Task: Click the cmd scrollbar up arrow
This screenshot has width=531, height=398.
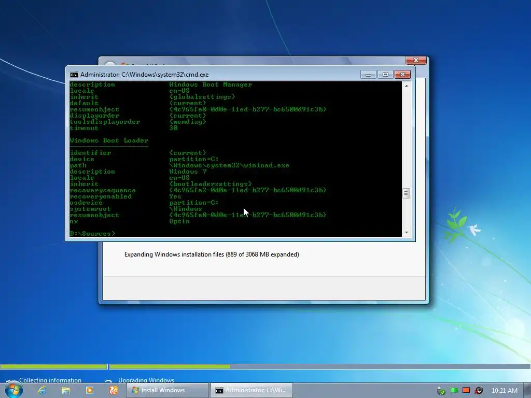Action: click(x=407, y=86)
